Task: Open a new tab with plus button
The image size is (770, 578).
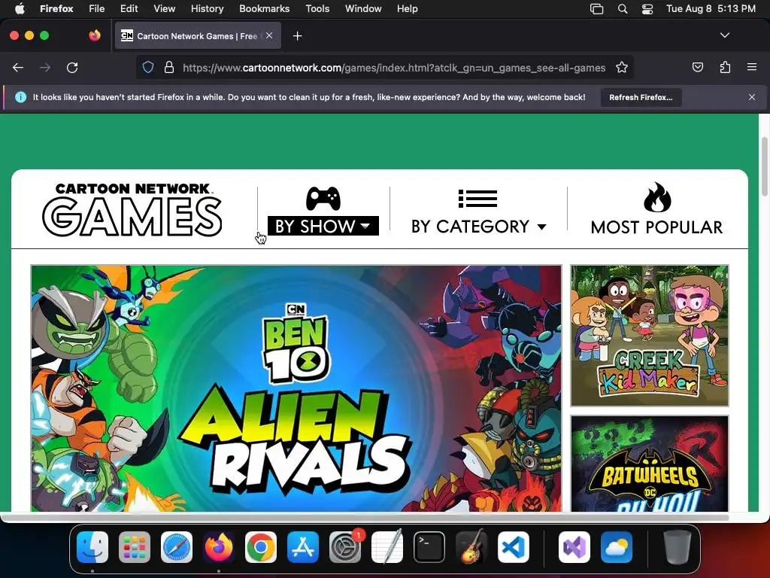Action: pos(297,36)
